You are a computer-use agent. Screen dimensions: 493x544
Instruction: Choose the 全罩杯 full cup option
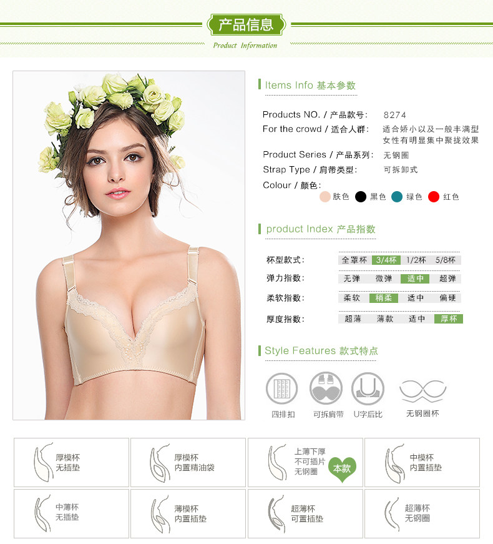[354, 260]
